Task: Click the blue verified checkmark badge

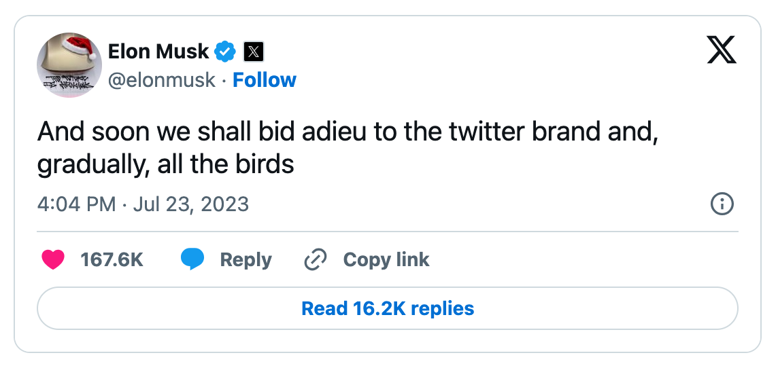Action: point(226,51)
